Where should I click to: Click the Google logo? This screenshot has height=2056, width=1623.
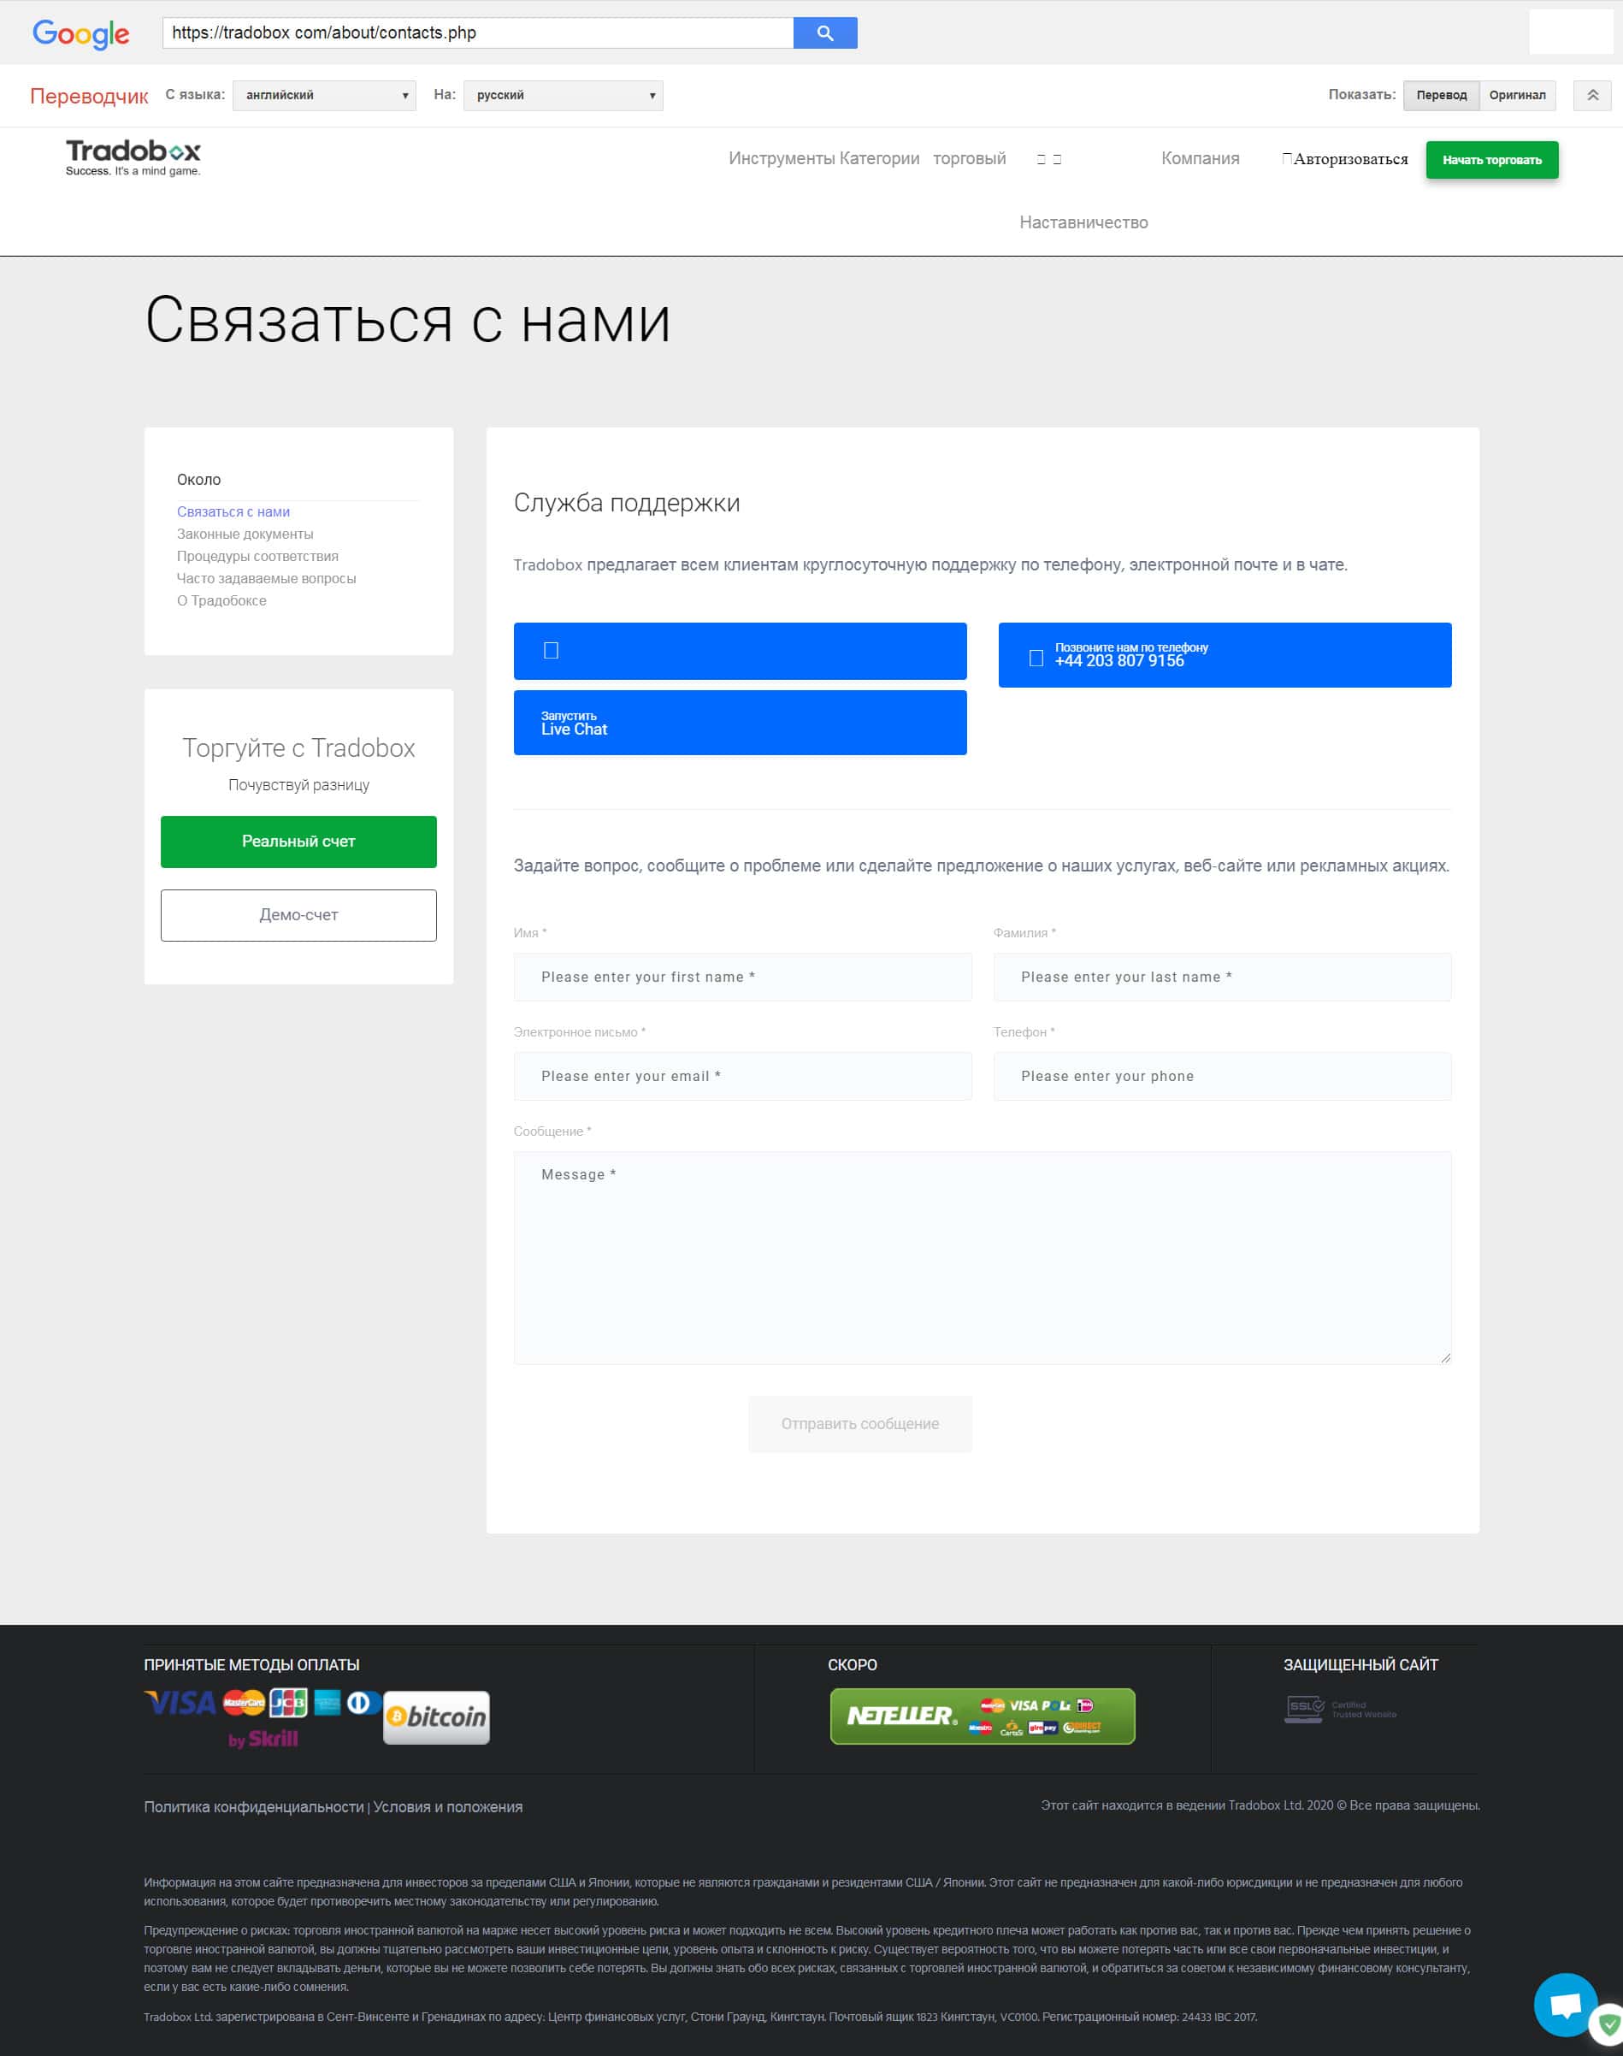click(x=80, y=34)
